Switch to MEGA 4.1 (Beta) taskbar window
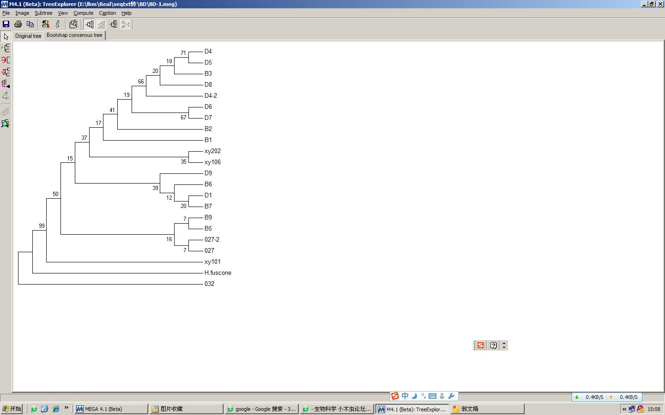This screenshot has width=665, height=415. tap(111, 409)
